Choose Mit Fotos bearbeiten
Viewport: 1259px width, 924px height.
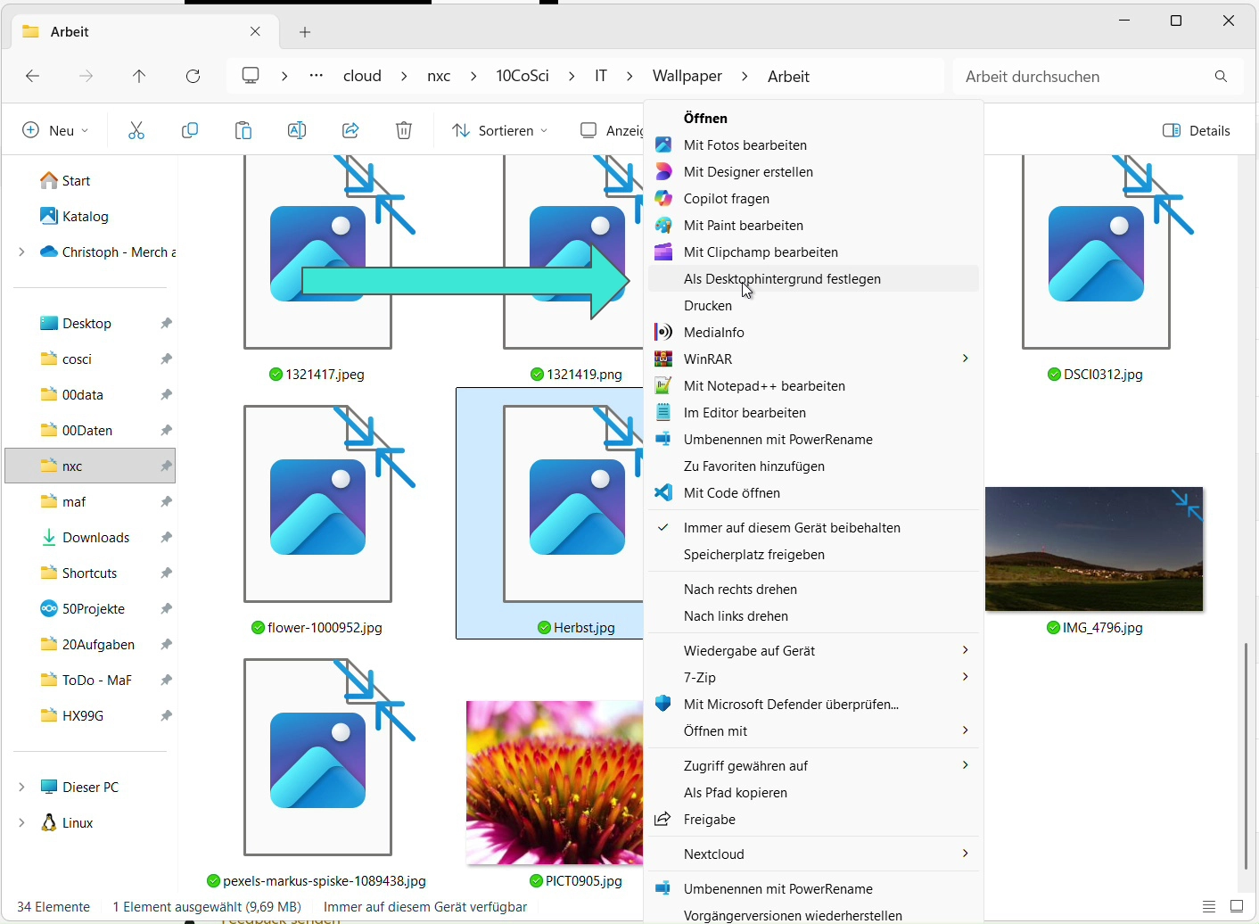(x=813, y=144)
